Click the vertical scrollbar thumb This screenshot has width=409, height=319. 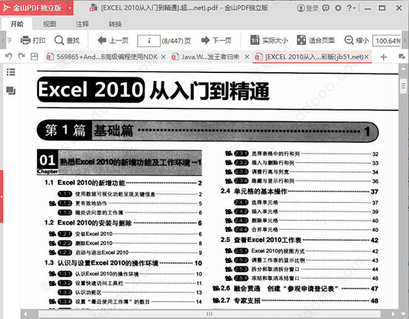404,86
